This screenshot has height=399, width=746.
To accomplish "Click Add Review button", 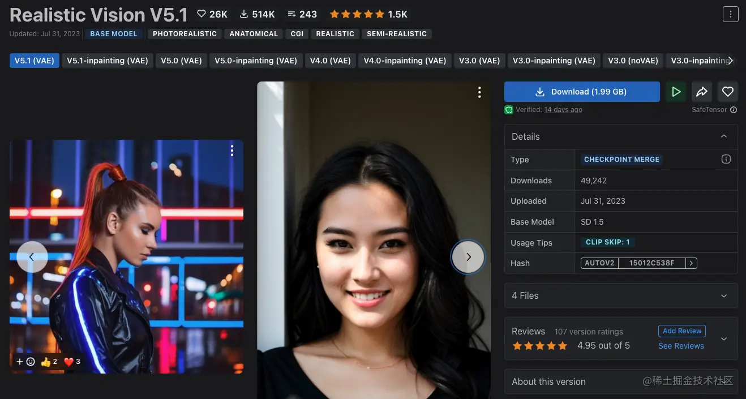I will 682,331.
